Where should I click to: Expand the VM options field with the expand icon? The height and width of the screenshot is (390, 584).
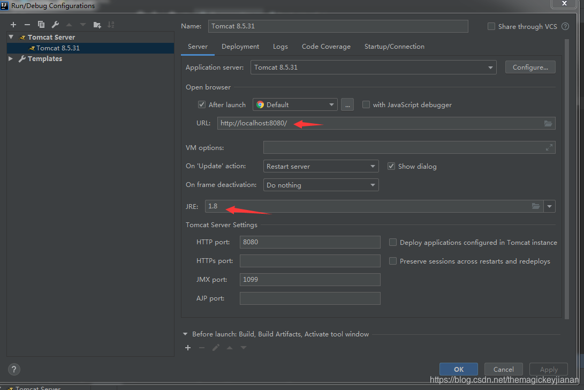(x=549, y=148)
